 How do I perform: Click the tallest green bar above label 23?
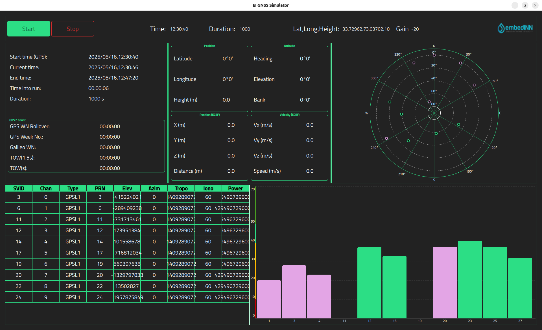tap(470, 280)
